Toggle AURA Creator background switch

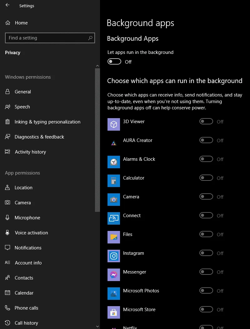tap(206, 140)
